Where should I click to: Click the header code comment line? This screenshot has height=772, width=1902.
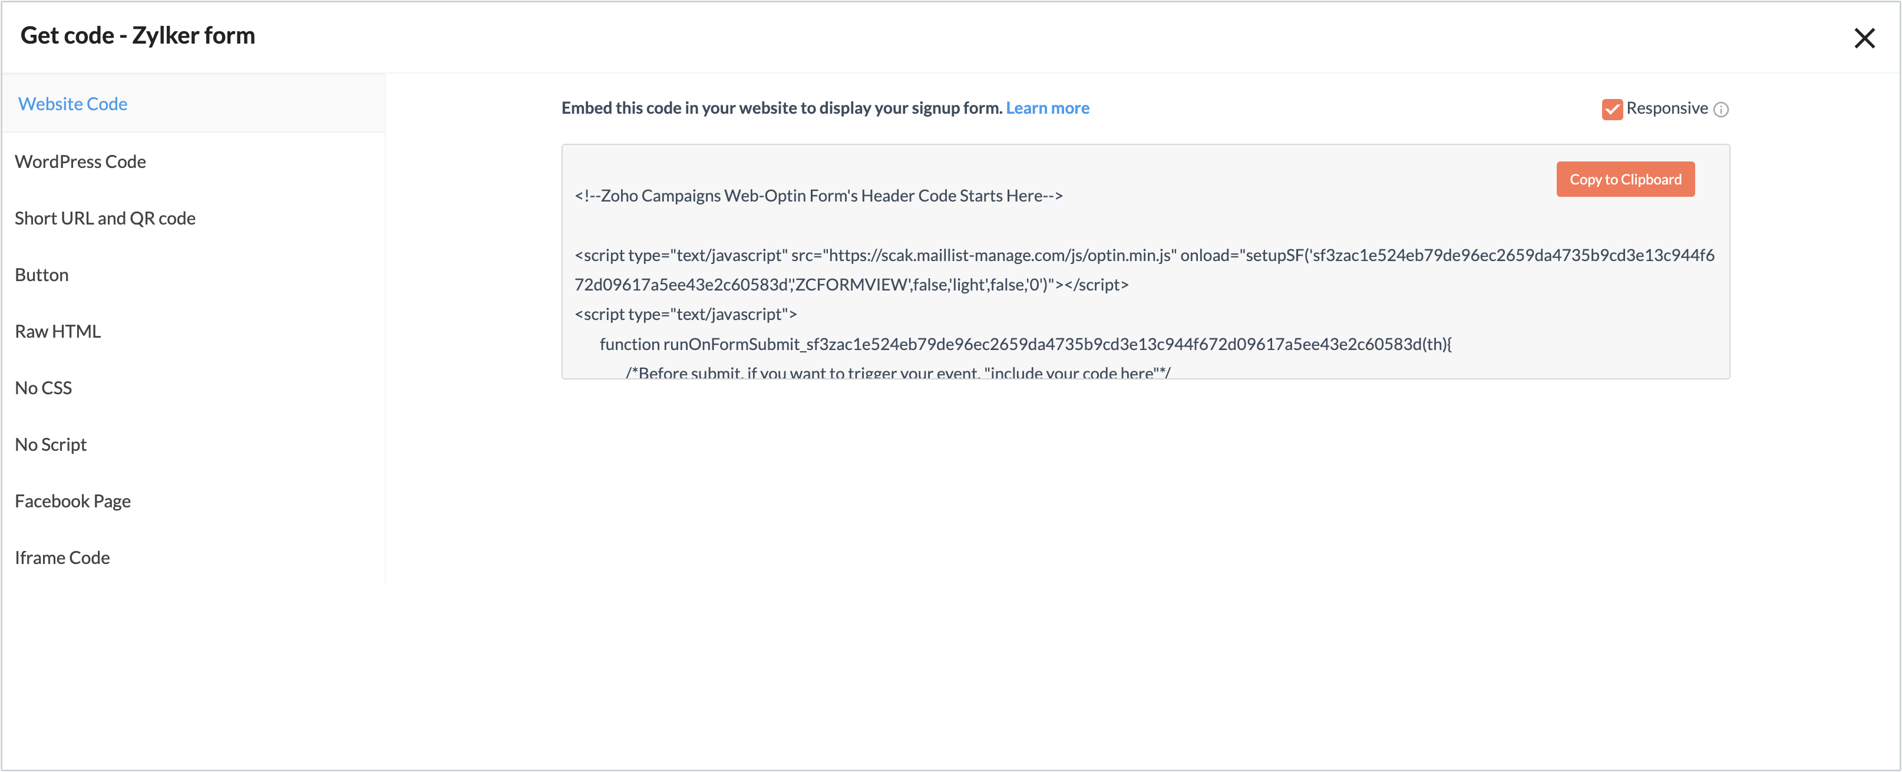pyautogui.click(x=818, y=195)
